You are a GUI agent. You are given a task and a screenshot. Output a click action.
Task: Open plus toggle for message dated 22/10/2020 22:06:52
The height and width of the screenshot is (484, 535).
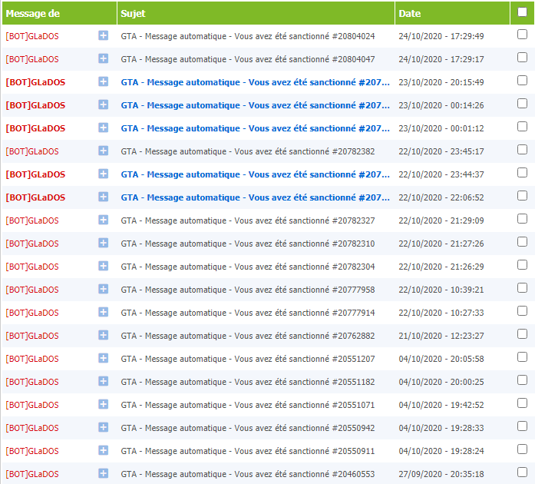104,197
